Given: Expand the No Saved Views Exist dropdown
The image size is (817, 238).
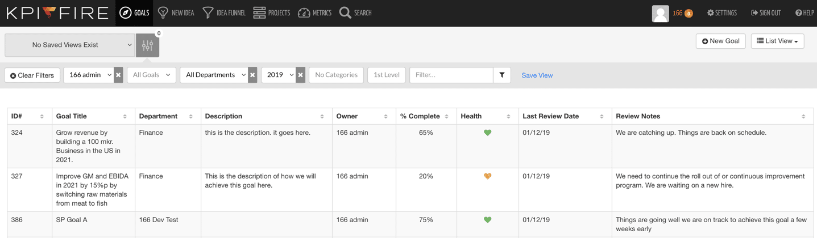Looking at the screenshot, I should 70,45.
